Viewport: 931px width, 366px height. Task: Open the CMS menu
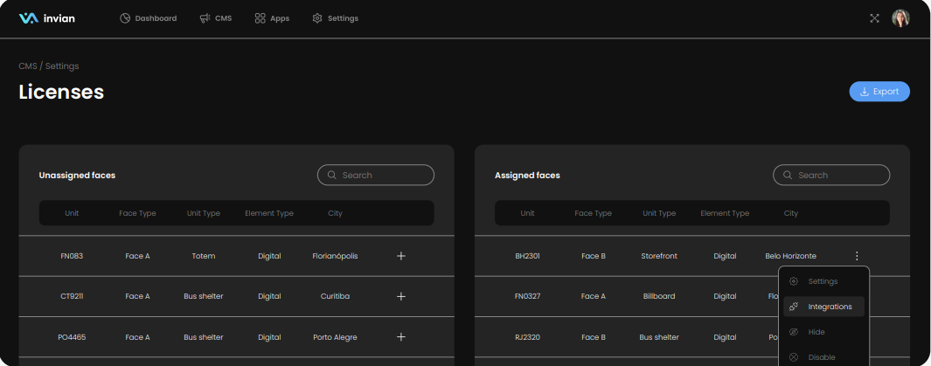216,18
